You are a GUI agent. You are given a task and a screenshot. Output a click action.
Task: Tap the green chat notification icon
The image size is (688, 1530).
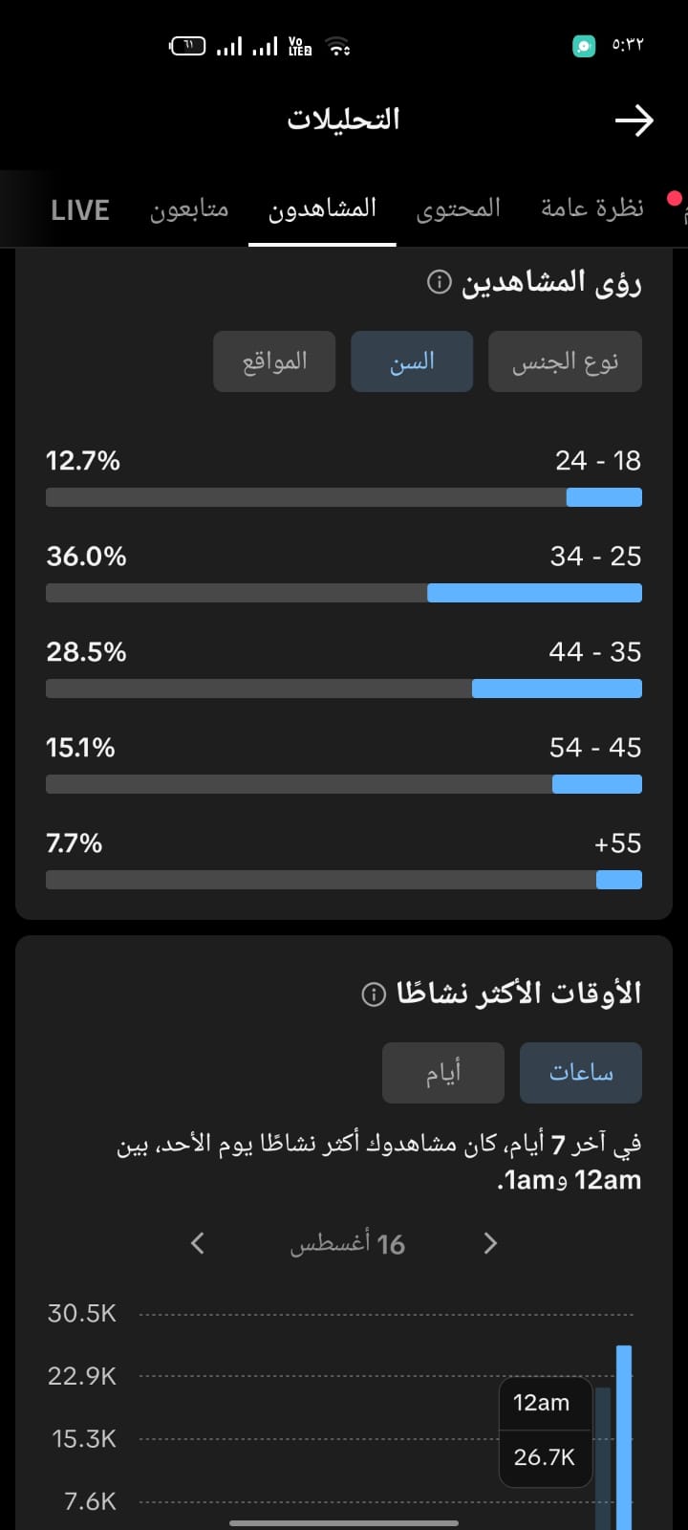tap(584, 45)
